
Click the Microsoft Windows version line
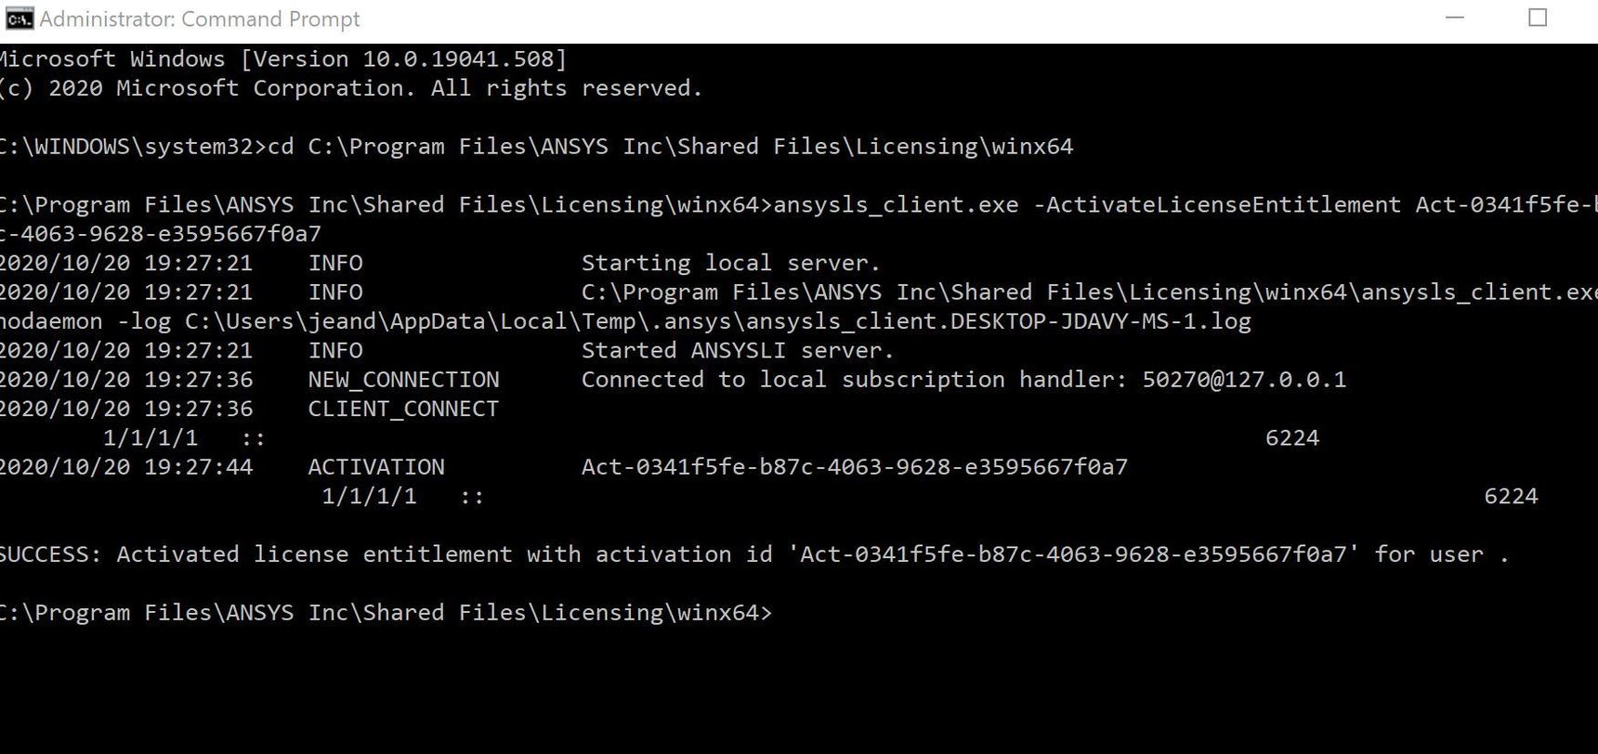282,59
